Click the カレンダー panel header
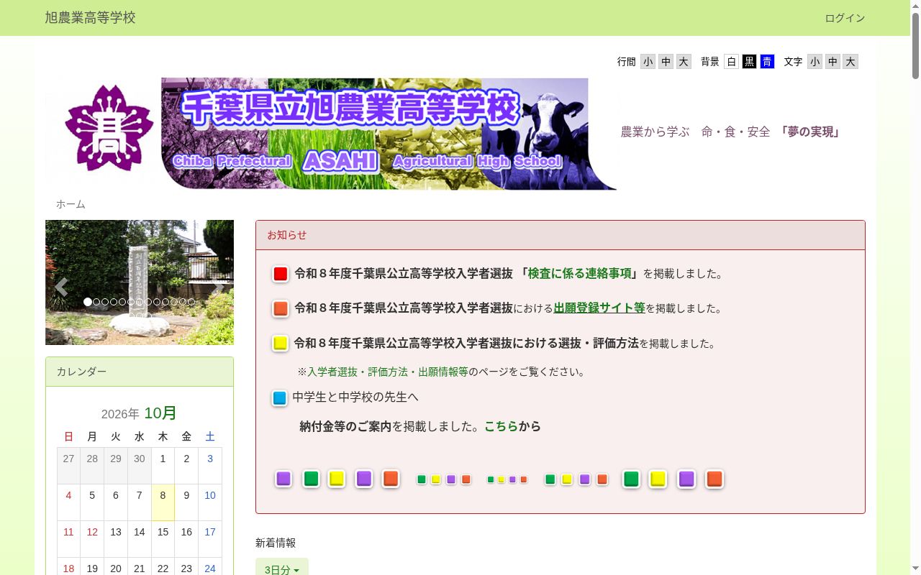Image resolution: width=921 pixels, height=575 pixels. pos(140,372)
